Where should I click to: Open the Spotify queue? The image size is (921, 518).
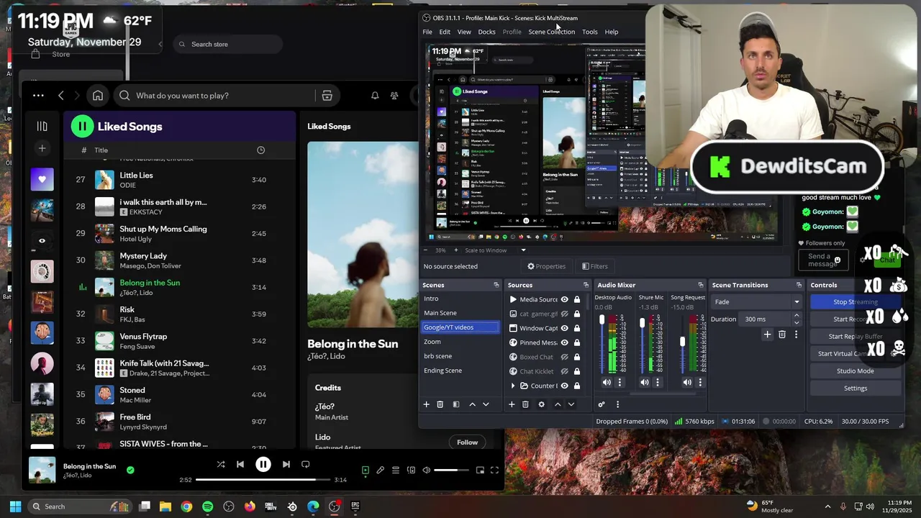[396, 470]
